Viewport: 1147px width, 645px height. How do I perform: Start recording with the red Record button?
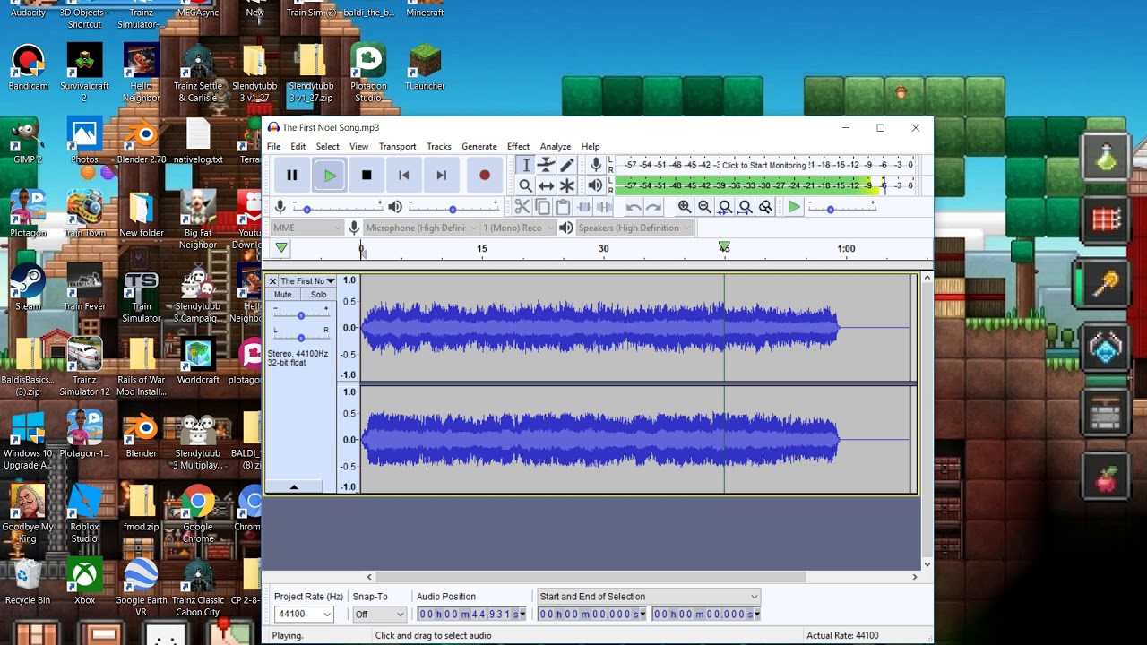pos(485,176)
